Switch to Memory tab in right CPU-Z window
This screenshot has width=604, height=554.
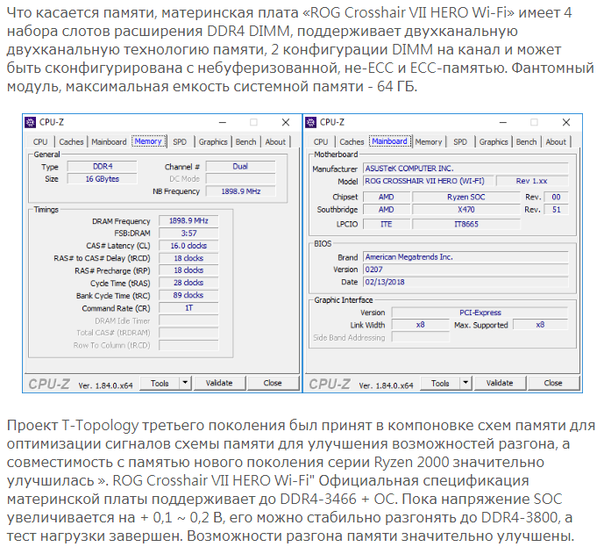point(429,142)
